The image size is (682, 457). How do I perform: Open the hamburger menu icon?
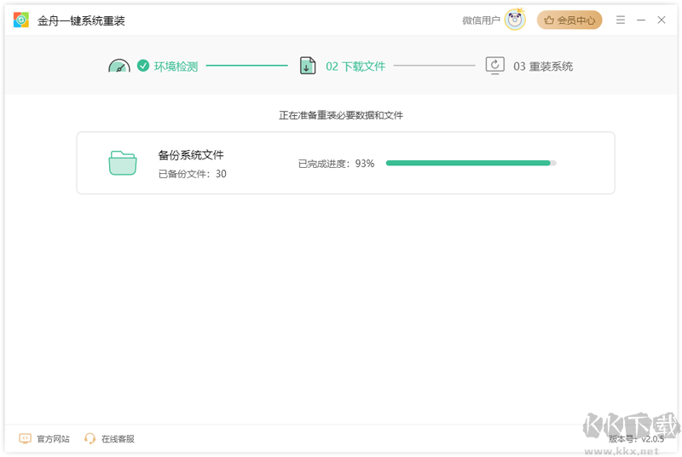click(621, 20)
